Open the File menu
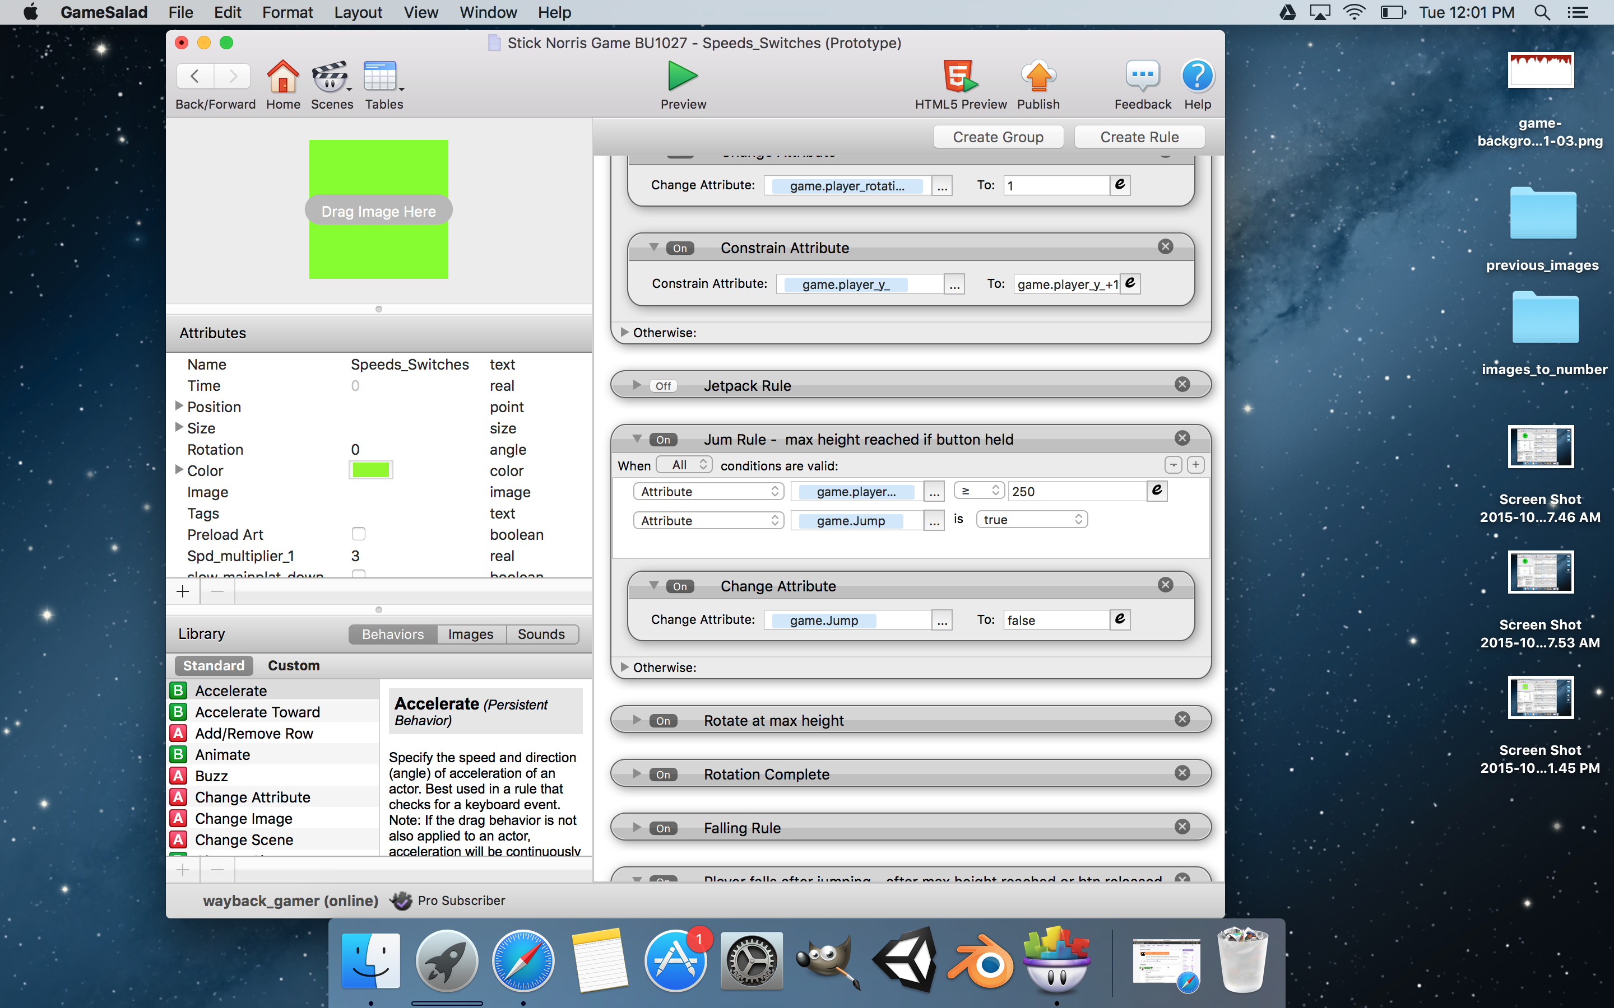This screenshot has width=1614, height=1008. point(180,12)
